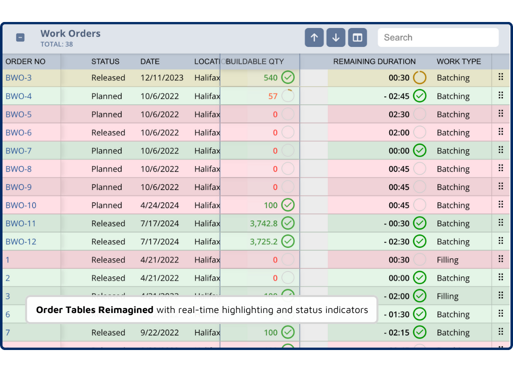This screenshot has width=513, height=384.
Task: Collapse the Work Orders panel
Action: pos(20,37)
